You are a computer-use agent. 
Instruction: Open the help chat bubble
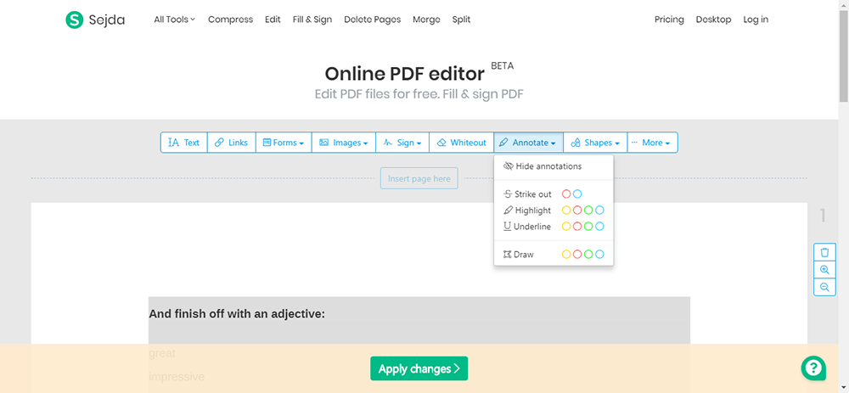click(x=813, y=368)
